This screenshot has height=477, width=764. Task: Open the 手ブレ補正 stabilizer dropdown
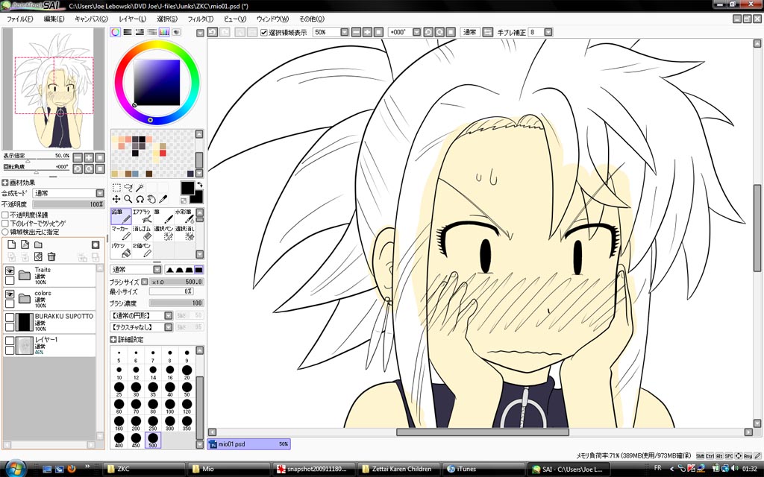[x=548, y=32]
